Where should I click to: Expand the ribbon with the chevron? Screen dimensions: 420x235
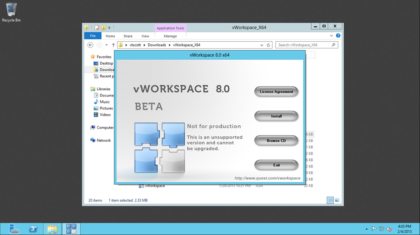[331, 36]
